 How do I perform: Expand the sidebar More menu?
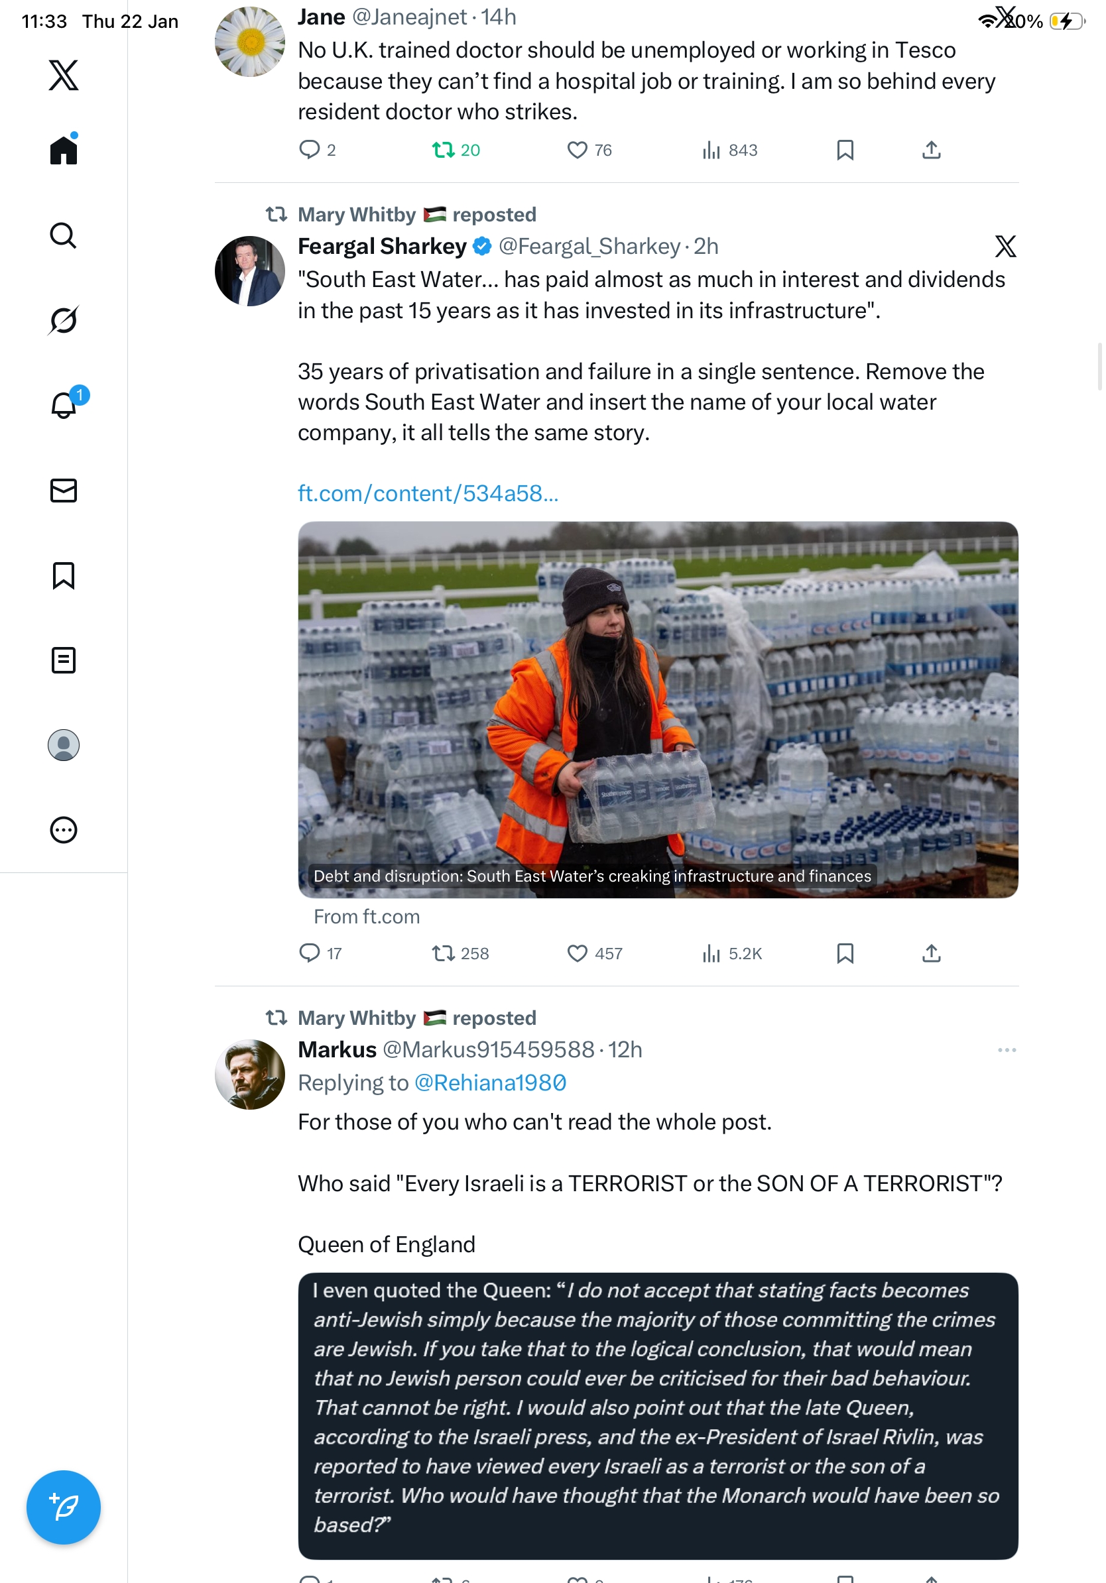(64, 830)
